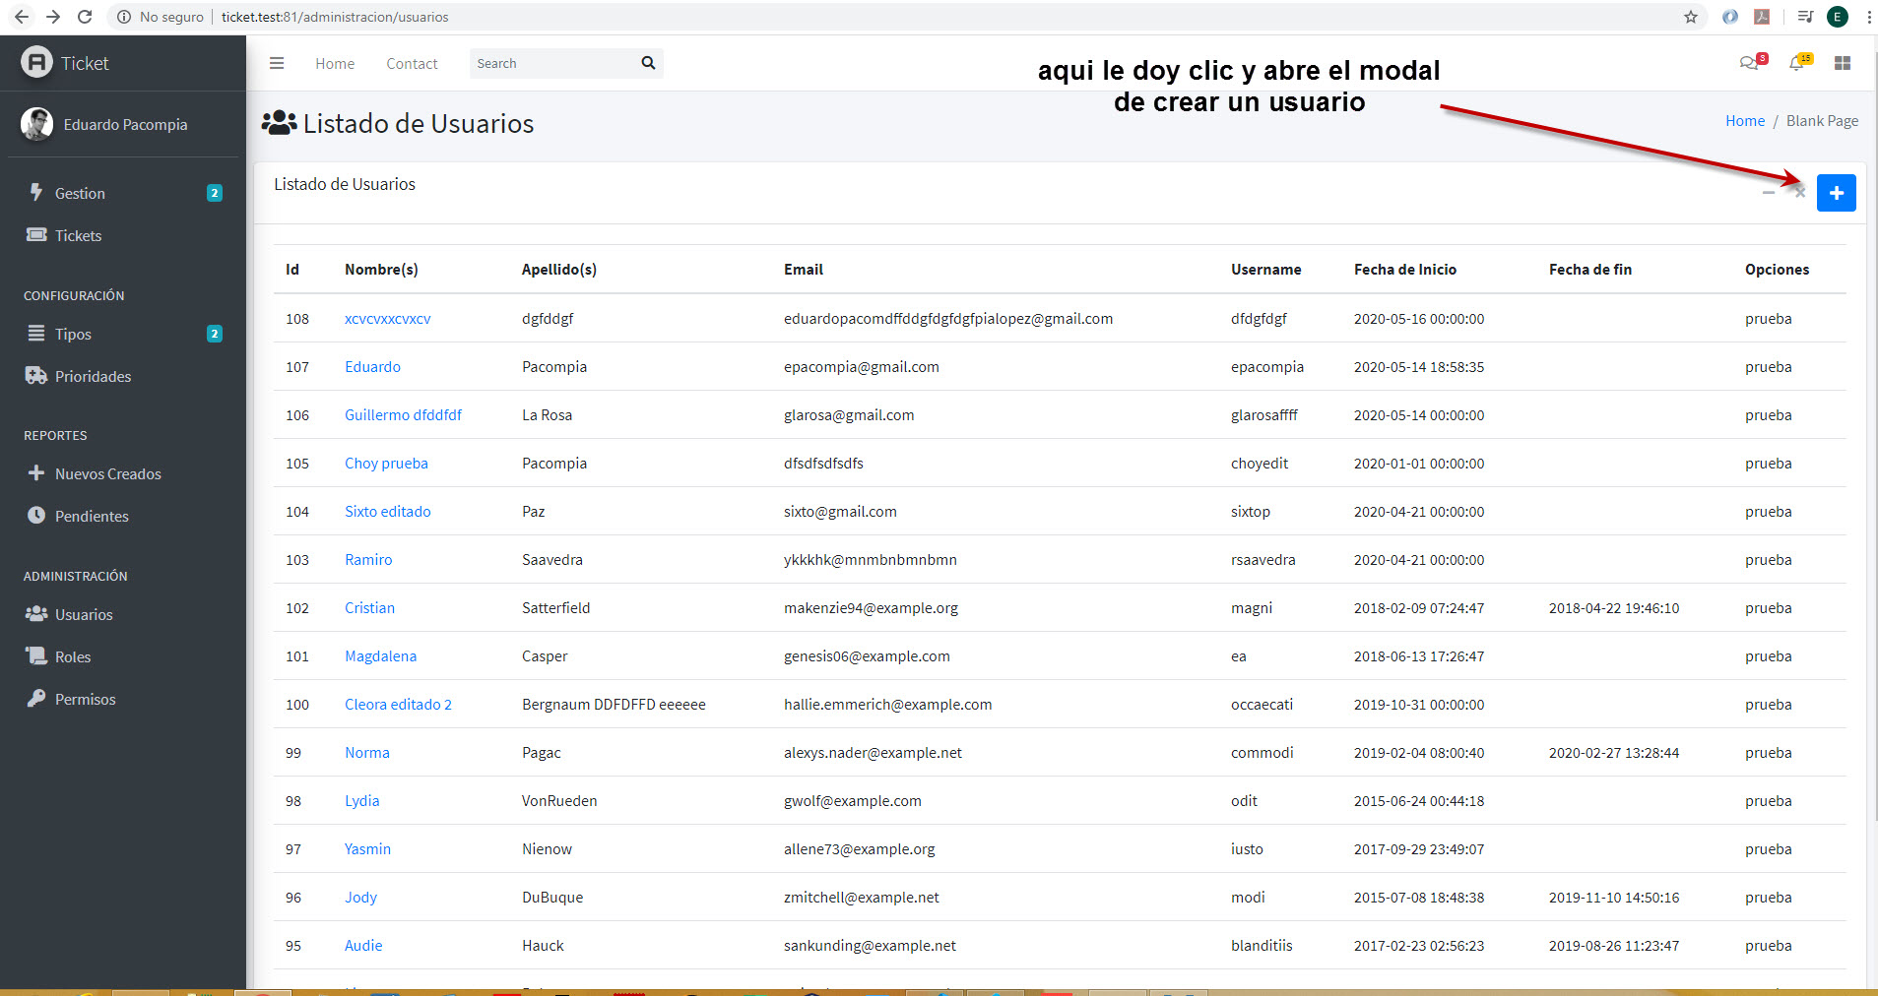The width and height of the screenshot is (1878, 996).
Task: Open Permisos in the sidebar
Action: pos(123,699)
